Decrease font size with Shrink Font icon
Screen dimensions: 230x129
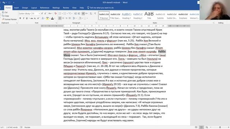click(x=45, y=14)
